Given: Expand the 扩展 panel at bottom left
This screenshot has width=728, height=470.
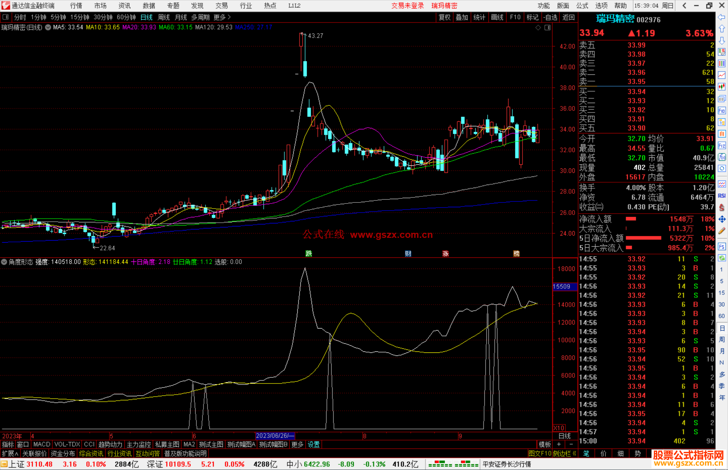Looking at the screenshot, I should [x=10, y=453].
